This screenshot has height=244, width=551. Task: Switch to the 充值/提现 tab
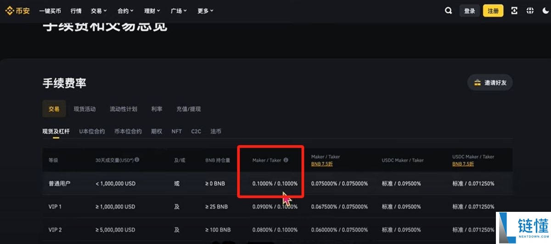coord(188,109)
